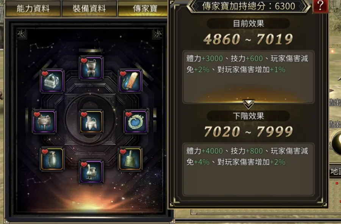Toggle heart on center pitcher heirloom

pyautogui.click(x=84, y=114)
